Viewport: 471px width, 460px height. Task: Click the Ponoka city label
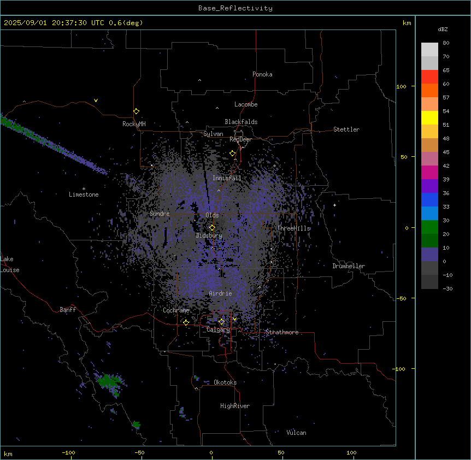[x=262, y=74]
